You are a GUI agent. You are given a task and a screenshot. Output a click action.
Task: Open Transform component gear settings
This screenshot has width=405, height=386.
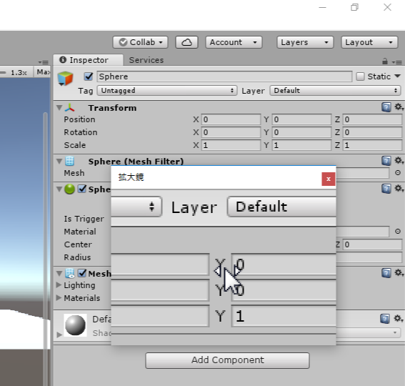[x=399, y=107]
